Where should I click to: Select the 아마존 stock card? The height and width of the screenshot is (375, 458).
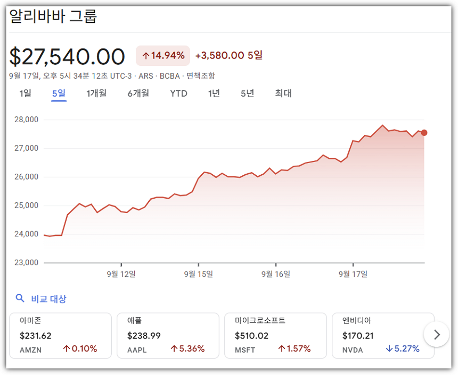coord(60,336)
